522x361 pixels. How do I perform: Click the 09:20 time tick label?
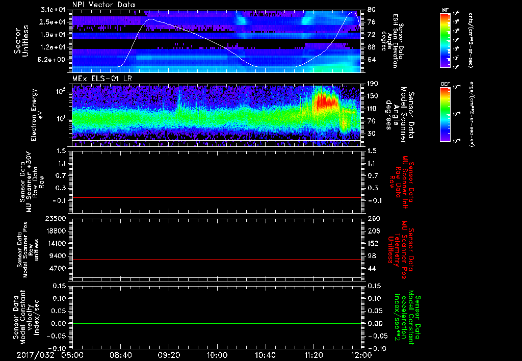pyautogui.click(x=169, y=355)
